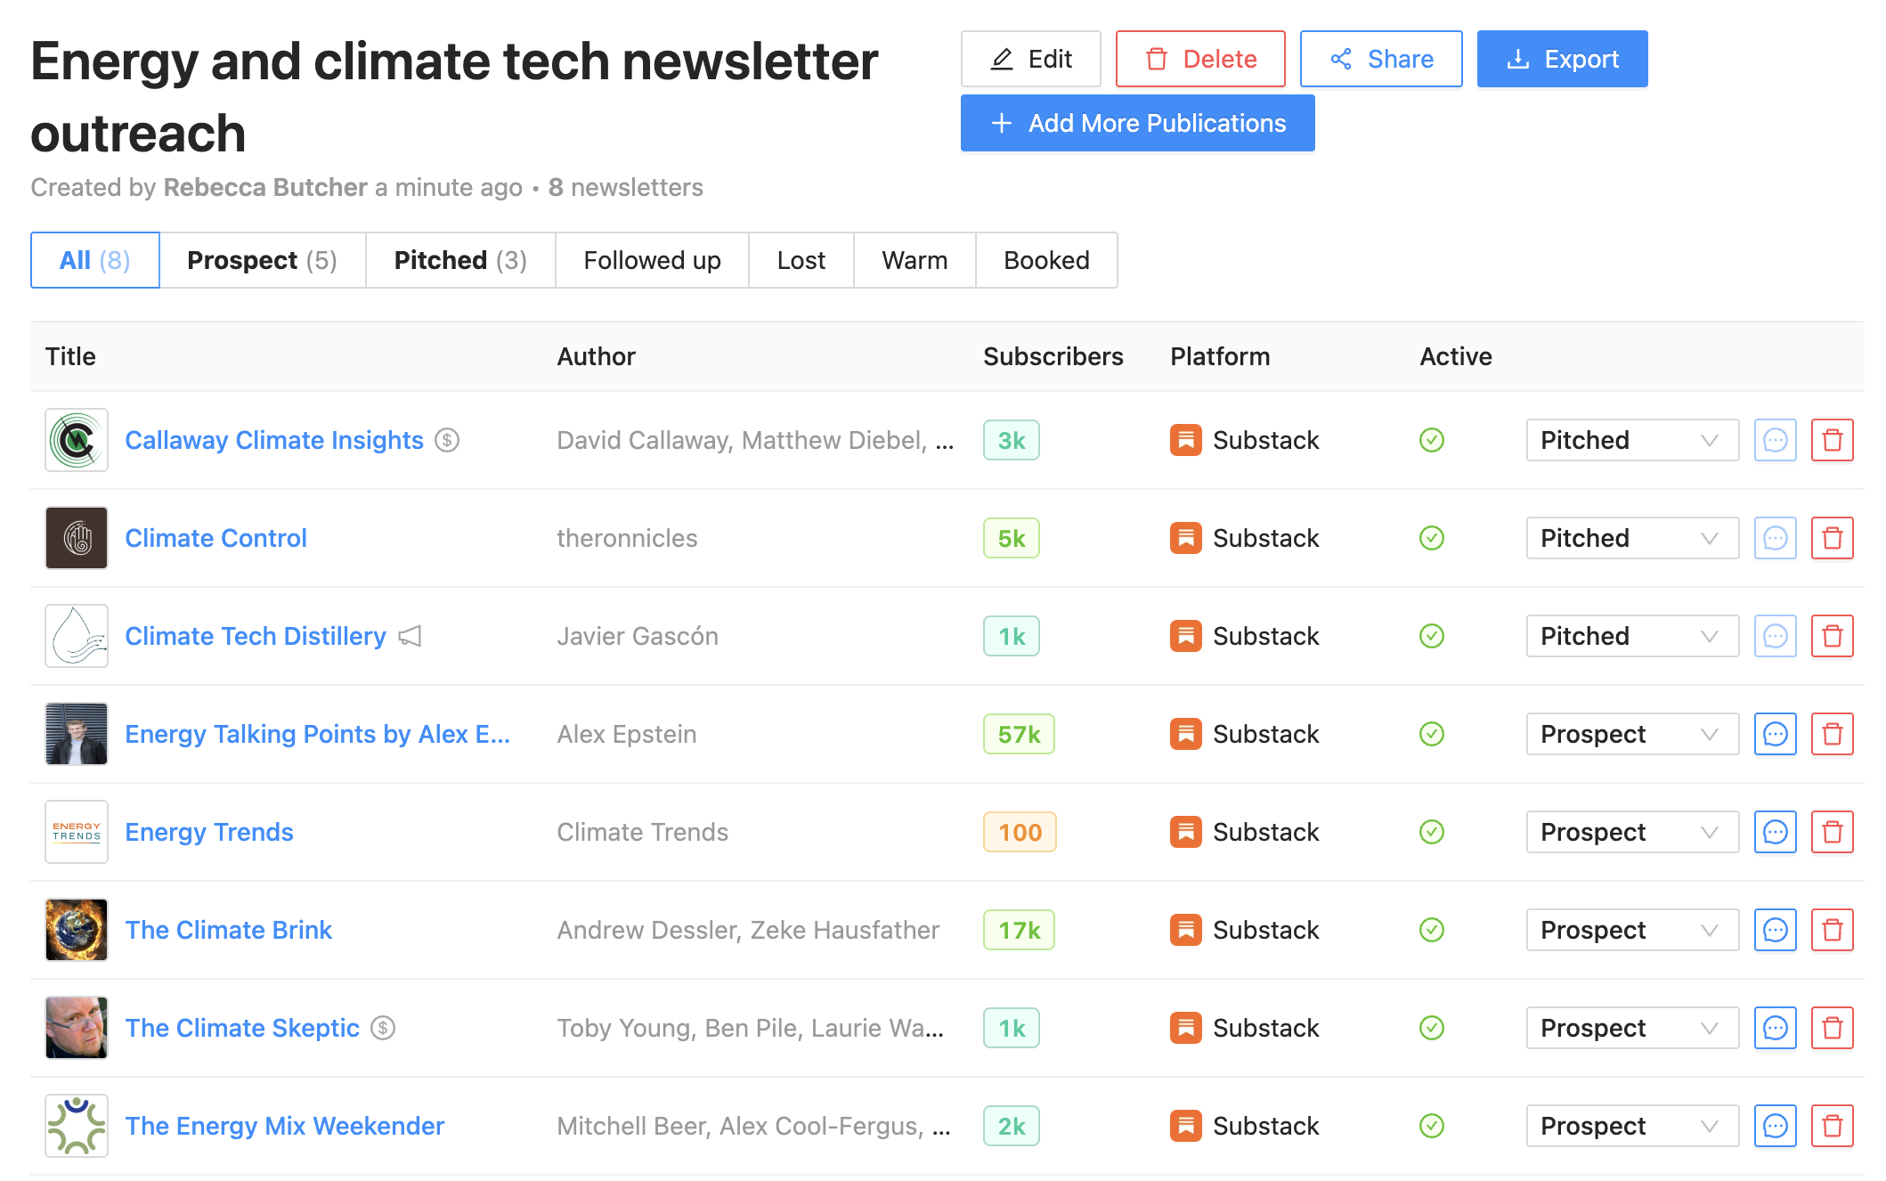Open comments for The Energy Mix Weekender
The image size is (1886, 1181).
(1775, 1125)
